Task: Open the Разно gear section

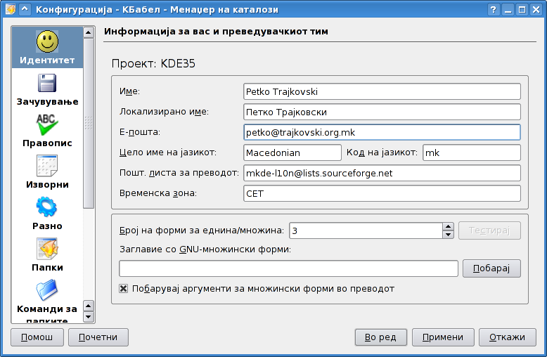Action: pos(47,207)
